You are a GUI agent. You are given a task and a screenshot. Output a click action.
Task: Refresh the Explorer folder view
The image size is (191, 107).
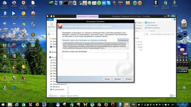click(x=147, y=34)
